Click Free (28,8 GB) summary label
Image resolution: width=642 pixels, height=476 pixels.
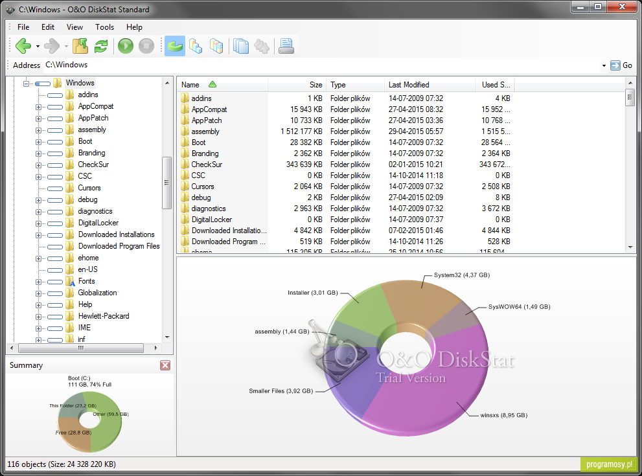74,433
